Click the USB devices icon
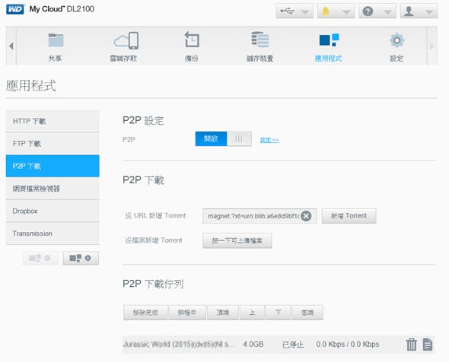Image resolution: width=449 pixels, height=362 pixels. tap(287, 11)
